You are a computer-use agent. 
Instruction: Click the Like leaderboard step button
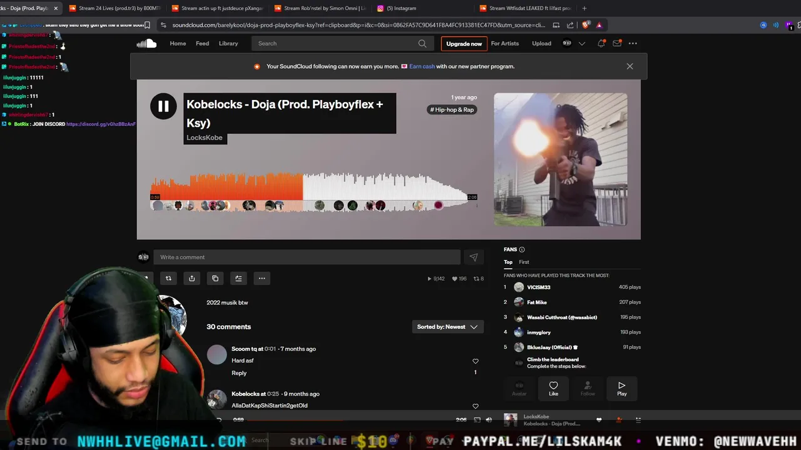(553, 388)
